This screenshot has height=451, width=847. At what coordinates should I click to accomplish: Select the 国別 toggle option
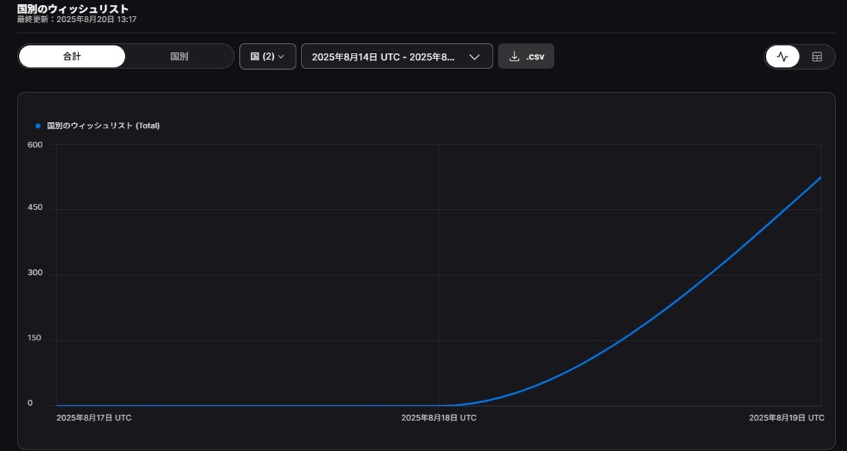[x=179, y=56]
